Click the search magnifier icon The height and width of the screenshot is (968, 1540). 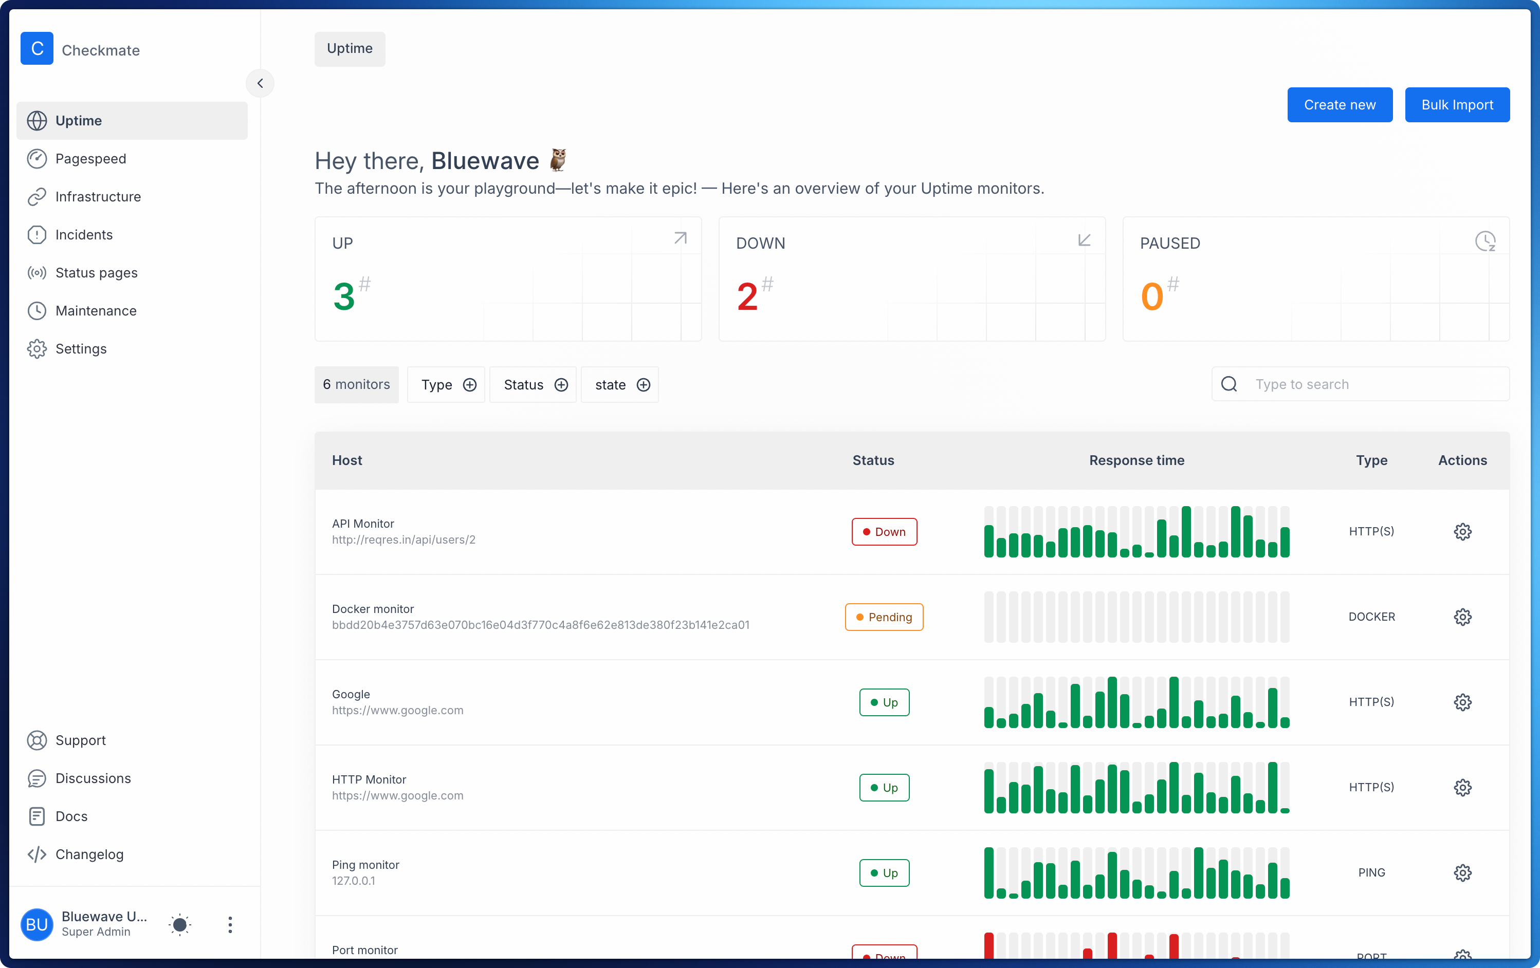click(x=1229, y=384)
